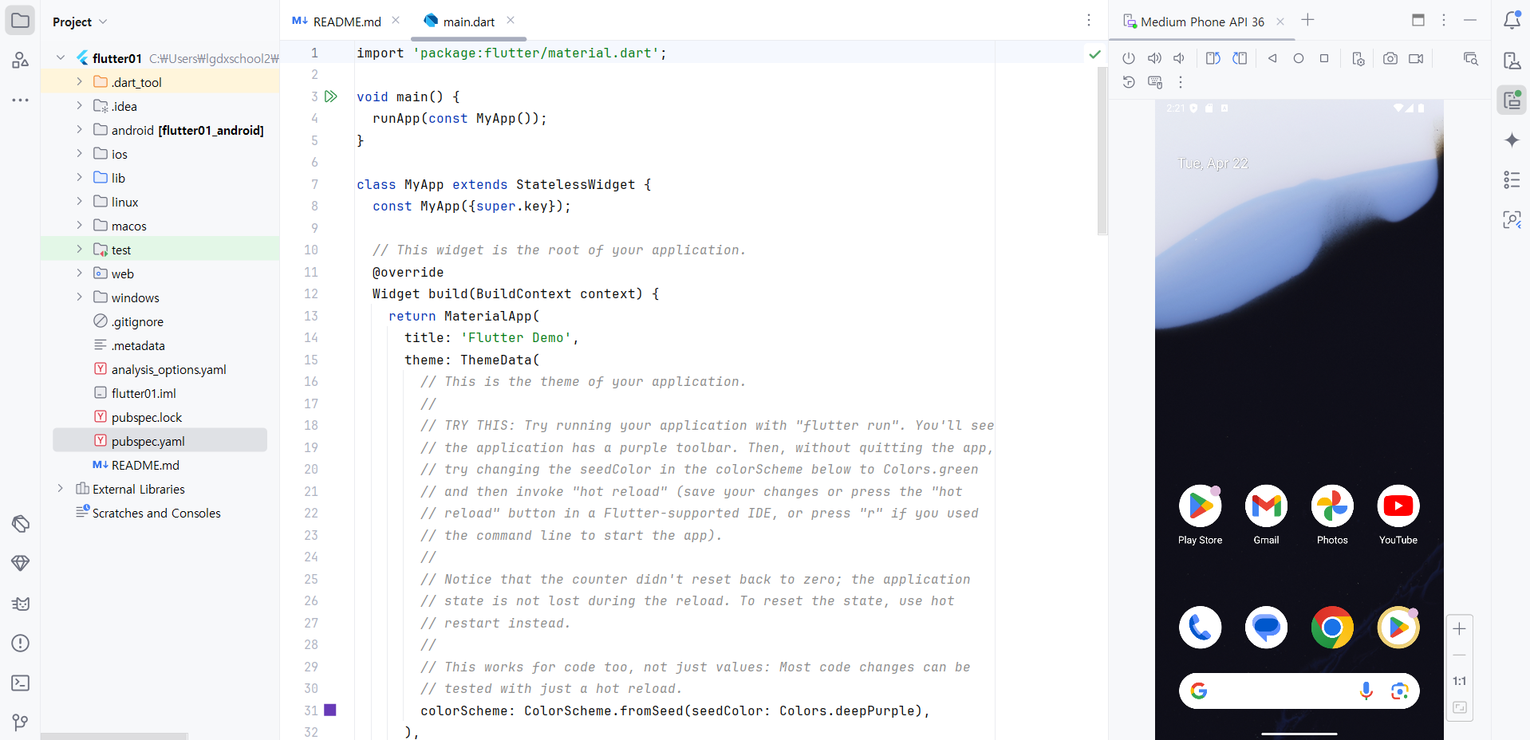Click the green inspection checkmark

click(1094, 54)
